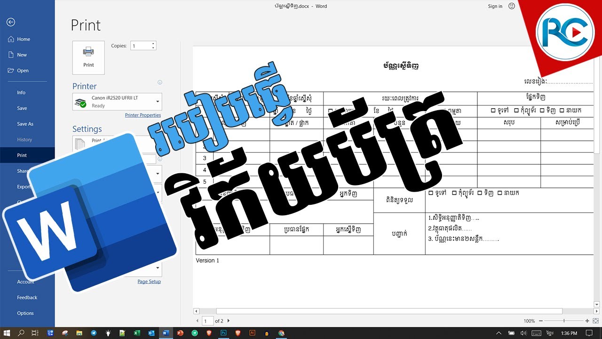Screen dimensions: 602x339
Task: Go to previous page in print preview
Action: click(198, 321)
